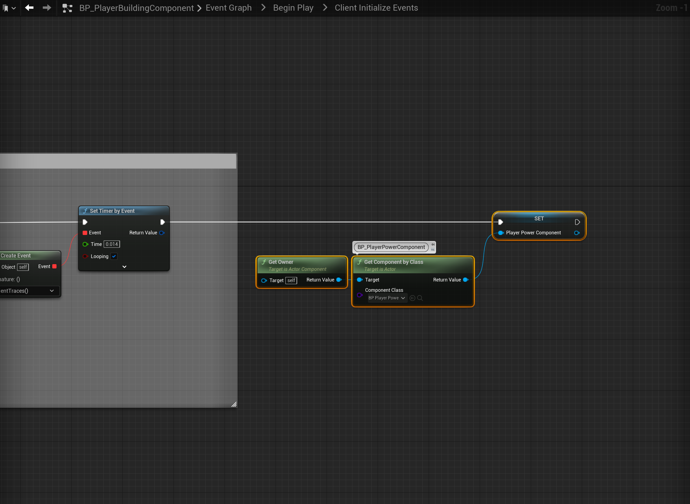
Task: Click the blueprint graph icon beside BP_PlayerBuildingComponent
Action: coord(67,8)
